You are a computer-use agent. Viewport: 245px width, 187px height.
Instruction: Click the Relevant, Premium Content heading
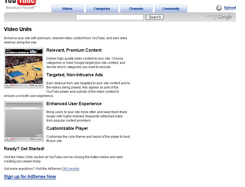[x=74, y=50]
